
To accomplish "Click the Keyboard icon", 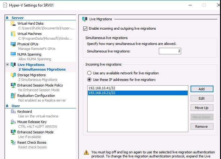I will point(13,112).
